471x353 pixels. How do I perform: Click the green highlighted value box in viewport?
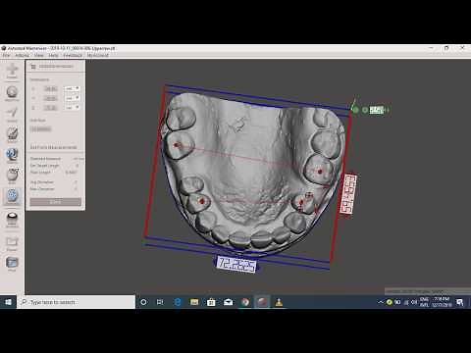[x=376, y=110]
